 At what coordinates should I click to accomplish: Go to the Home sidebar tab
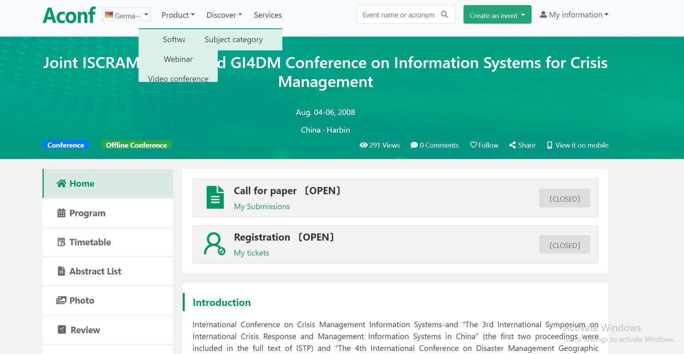click(108, 183)
